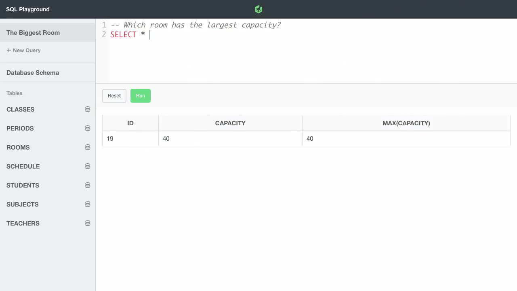Viewport: 517px width, 291px height.
Task: Expand the TEACHERS table schema
Action: tap(23, 223)
